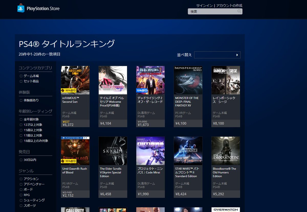Viewport: 307px width, 212px height.
Task: Open the Monster of the Deep cover
Action: pyautogui.click(x=188, y=80)
